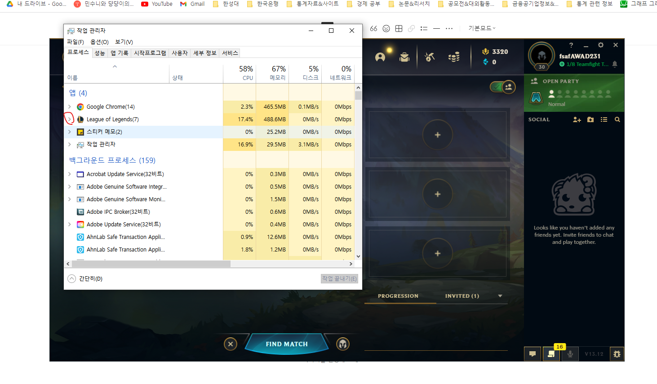Switch to the 세부 정보 tab

click(205, 53)
